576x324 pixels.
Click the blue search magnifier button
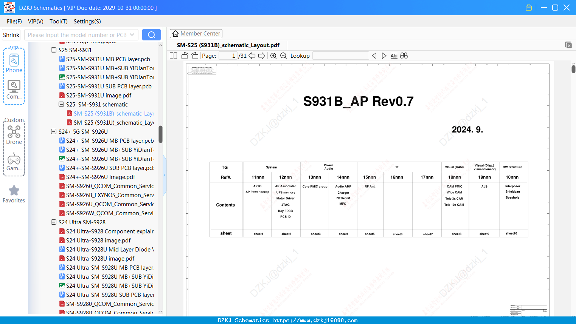[151, 35]
